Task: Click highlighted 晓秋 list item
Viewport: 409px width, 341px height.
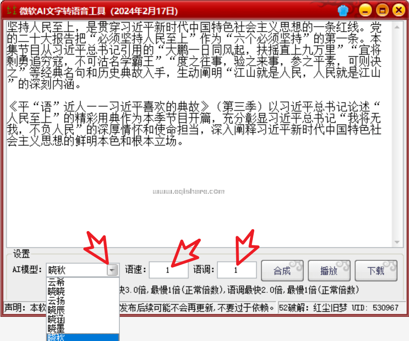Action: [56, 337]
